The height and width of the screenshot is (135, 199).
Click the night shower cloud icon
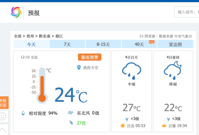(173, 70)
